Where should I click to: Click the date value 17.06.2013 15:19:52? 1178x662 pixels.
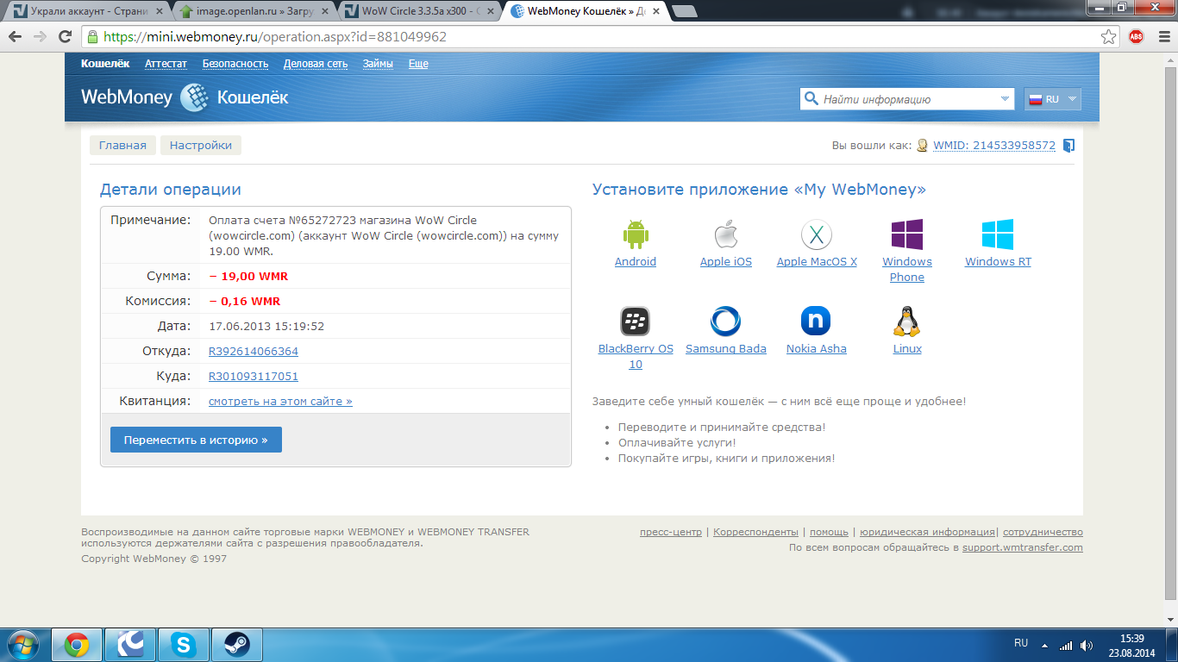(x=266, y=327)
